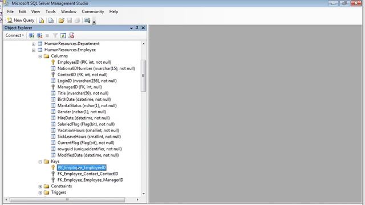Select the SalariedFlag column
The width and height of the screenshot is (365, 205).
86,124
